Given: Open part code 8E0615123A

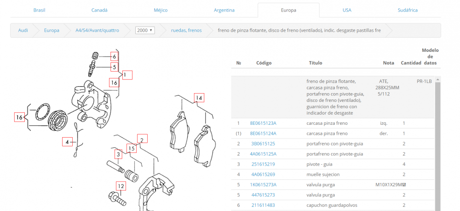Looking at the screenshot, I should coord(263,123).
